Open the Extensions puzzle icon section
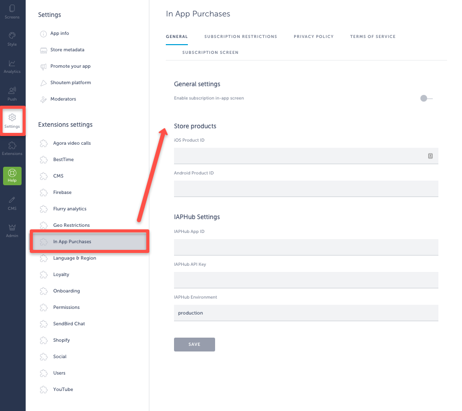Viewport: 462px width, 411px height. click(12, 148)
